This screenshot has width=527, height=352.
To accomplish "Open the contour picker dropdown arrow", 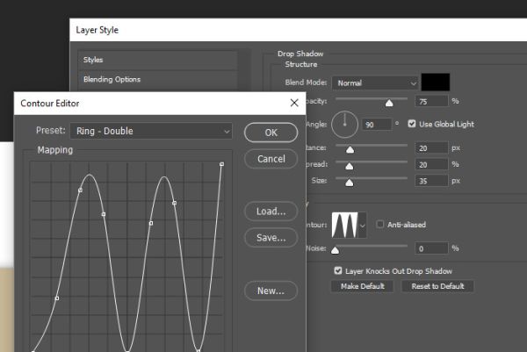I will [x=362, y=225].
